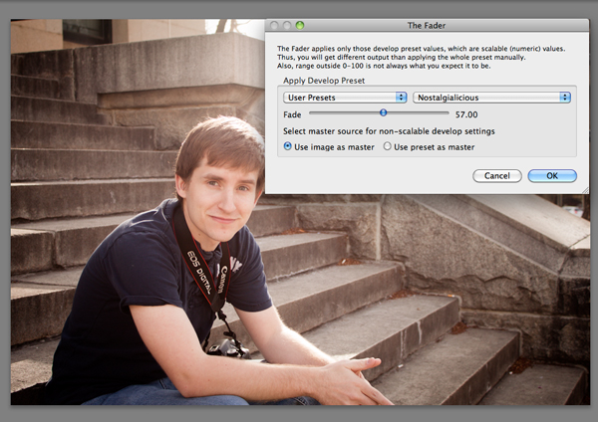This screenshot has width=598, height=422.
Task: Click The Fader window title bar
Action: point(427,26)
